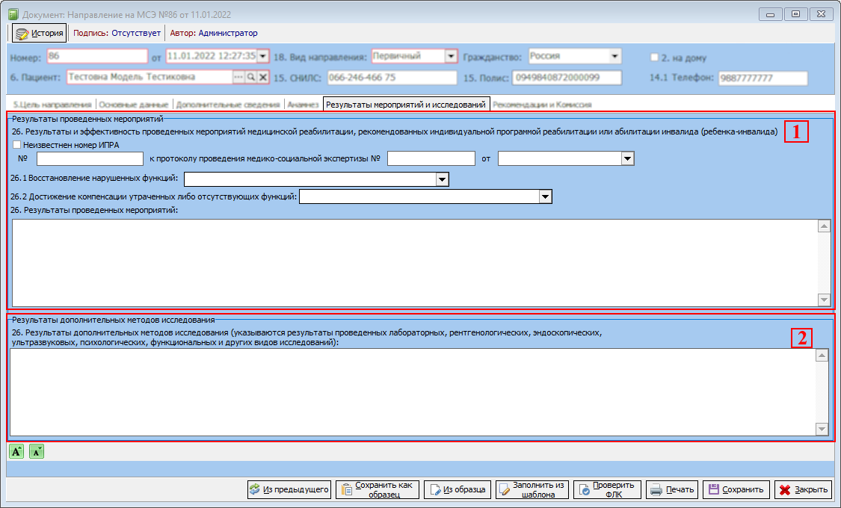Click the patient search magnifier icon
The width and height of the screenshot is (841, 508).
coord(250,77)
